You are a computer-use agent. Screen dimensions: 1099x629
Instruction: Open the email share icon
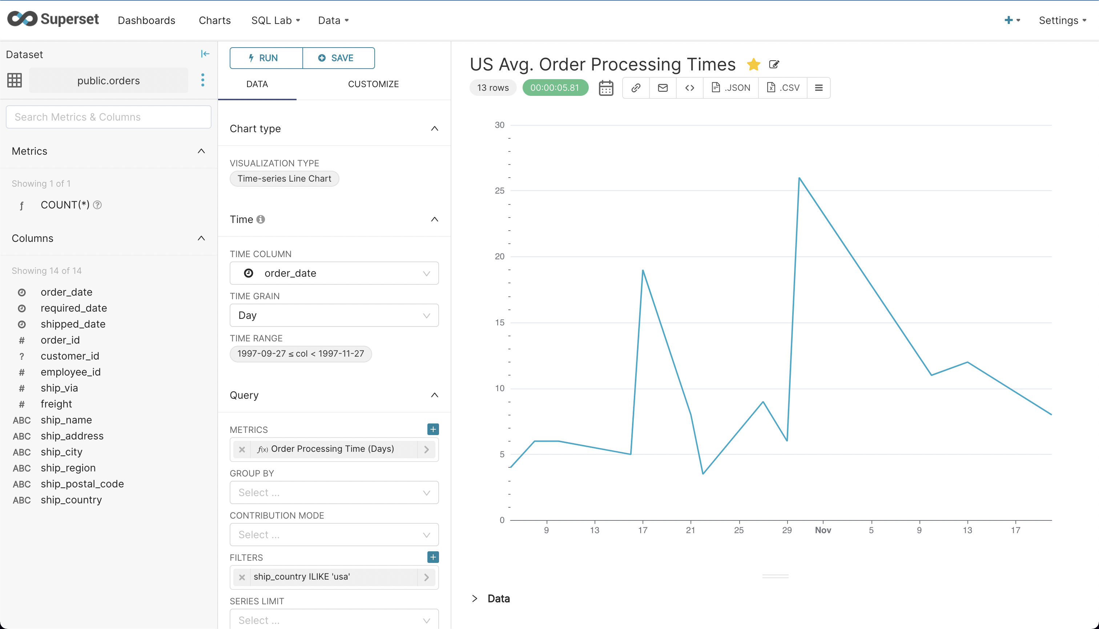tap(662, 87)
